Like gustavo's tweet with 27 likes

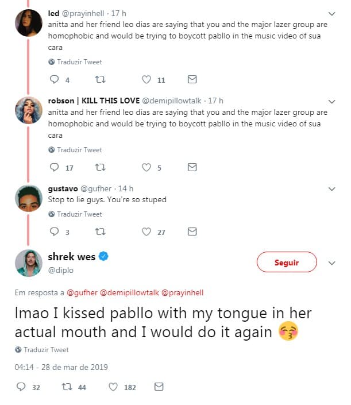point(146,232)
